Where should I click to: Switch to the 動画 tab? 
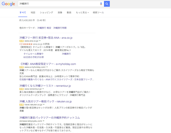pyautogui.click(x=69, y=12)
